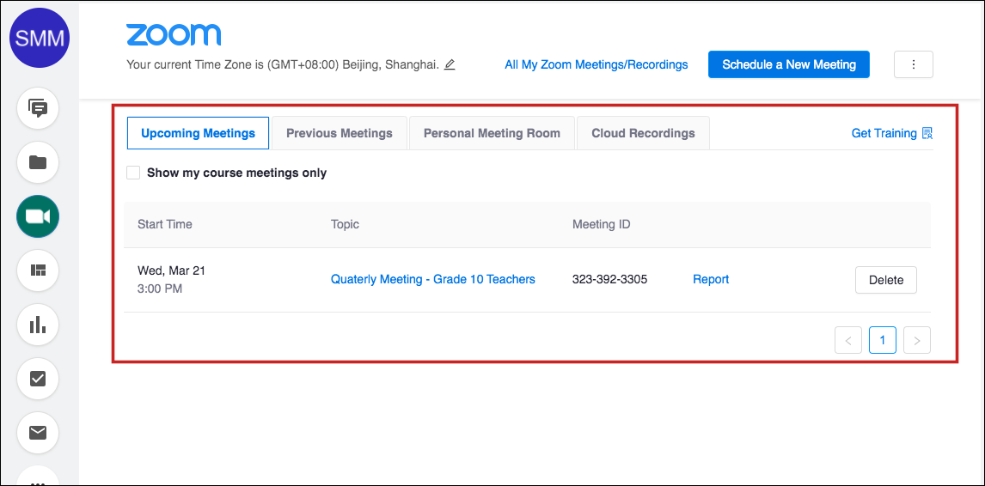Select the video camera conferencing icon
The image size is (985, 486).
click(38, 216)
